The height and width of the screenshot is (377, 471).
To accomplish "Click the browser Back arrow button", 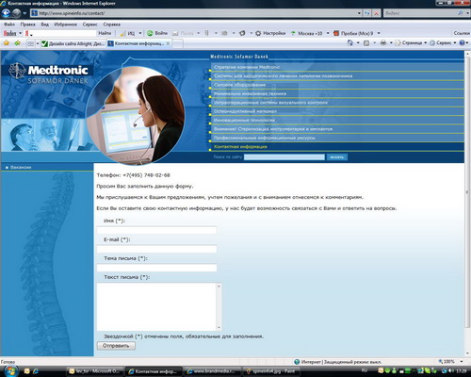I will [x=6, y=13].
